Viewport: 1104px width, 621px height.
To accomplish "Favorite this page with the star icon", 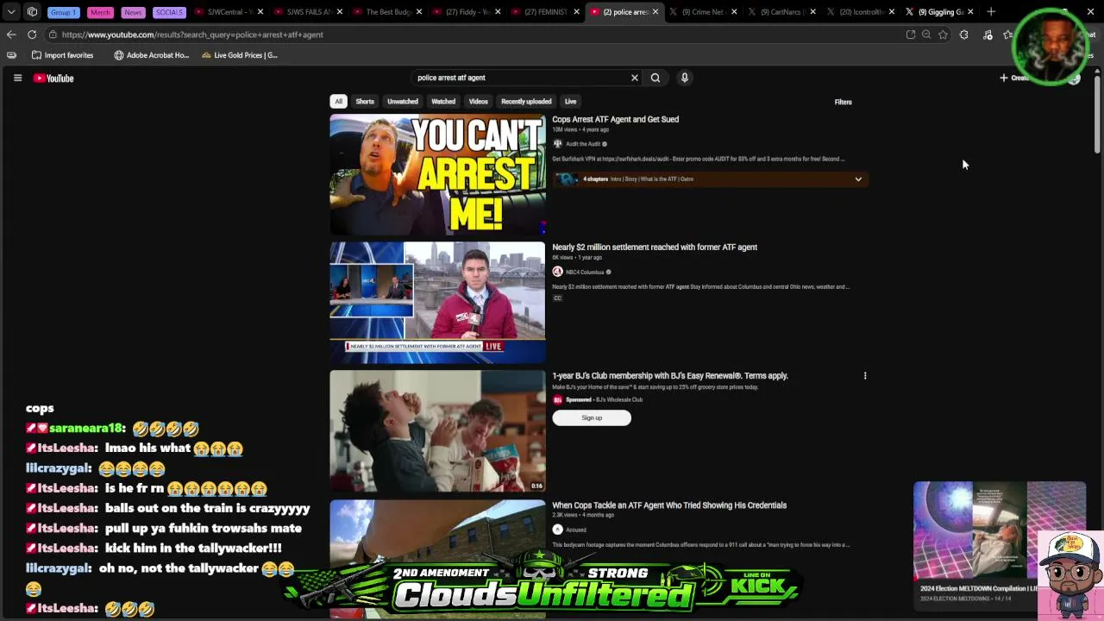I will point(943,34).
